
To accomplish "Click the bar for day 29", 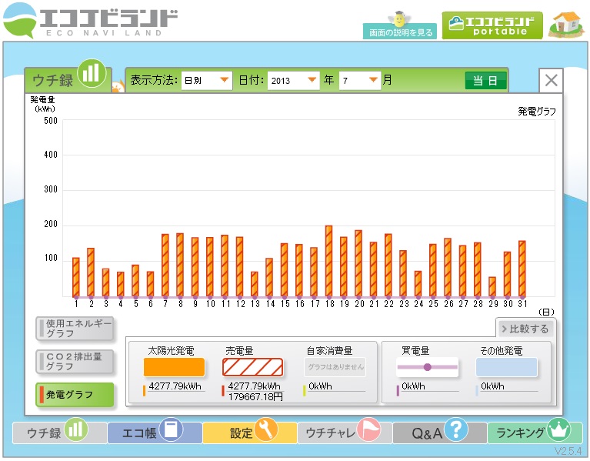I will (492, 287).
